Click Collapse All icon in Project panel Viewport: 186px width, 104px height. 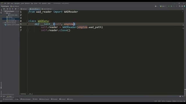(12, 9)
